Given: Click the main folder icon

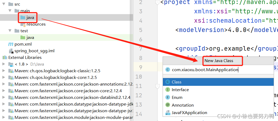Looking at the screenshot, I should (17, 11).
